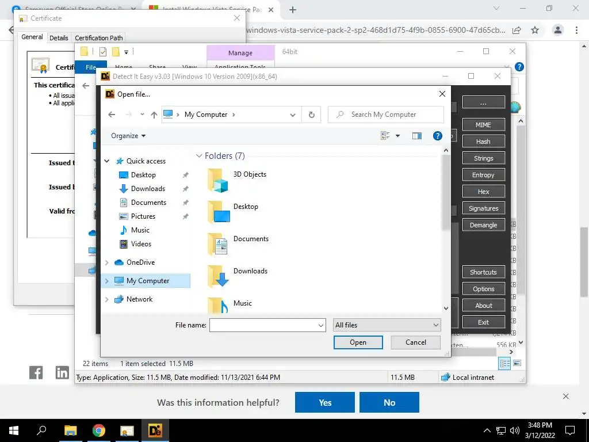This screenshot has width=589, height=442.
Task: Click the change view icon
Action: [385, 136]
